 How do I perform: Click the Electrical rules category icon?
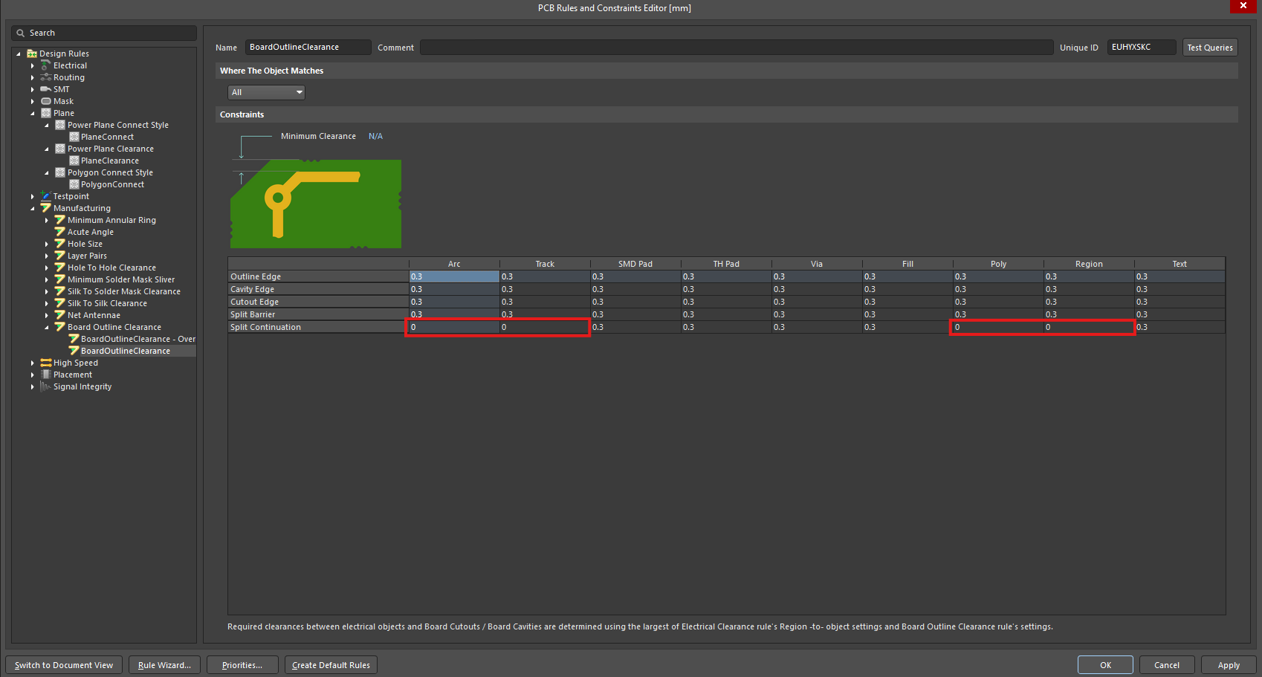click(46, 65)
